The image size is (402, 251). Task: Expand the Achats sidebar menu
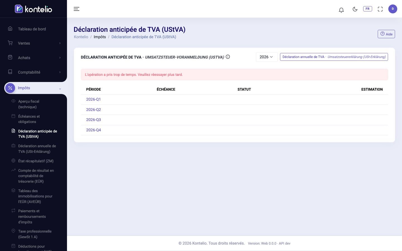tap(33, 58)
